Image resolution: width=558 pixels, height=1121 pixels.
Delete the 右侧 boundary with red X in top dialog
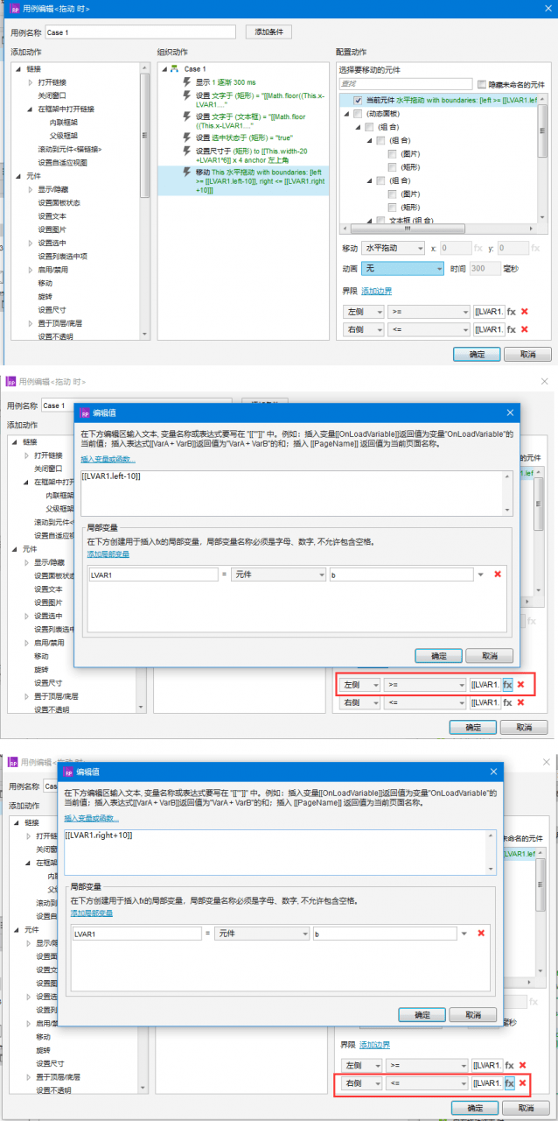click(x=525, y=329)
